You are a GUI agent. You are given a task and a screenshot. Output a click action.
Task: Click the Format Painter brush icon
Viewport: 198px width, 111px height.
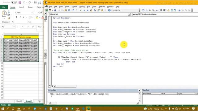(x=9, y=18)
